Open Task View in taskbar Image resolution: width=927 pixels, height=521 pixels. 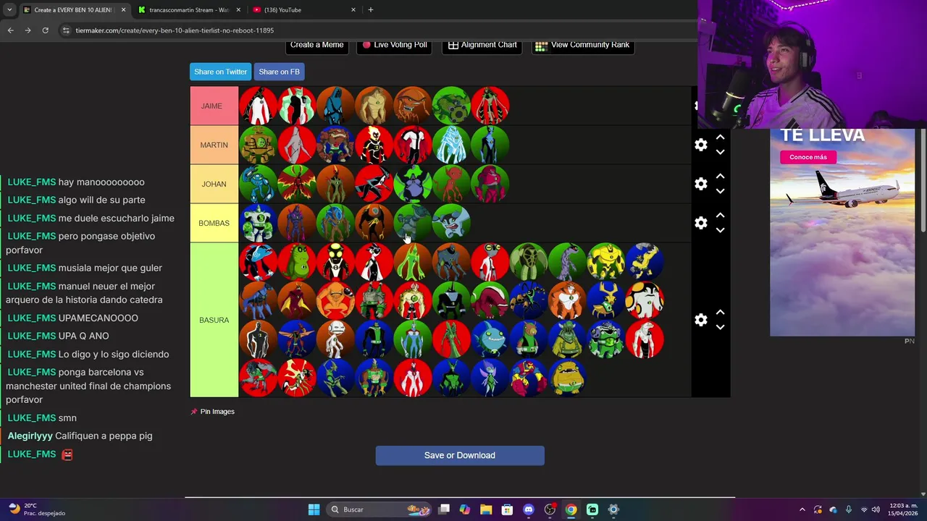pos(444,509)
